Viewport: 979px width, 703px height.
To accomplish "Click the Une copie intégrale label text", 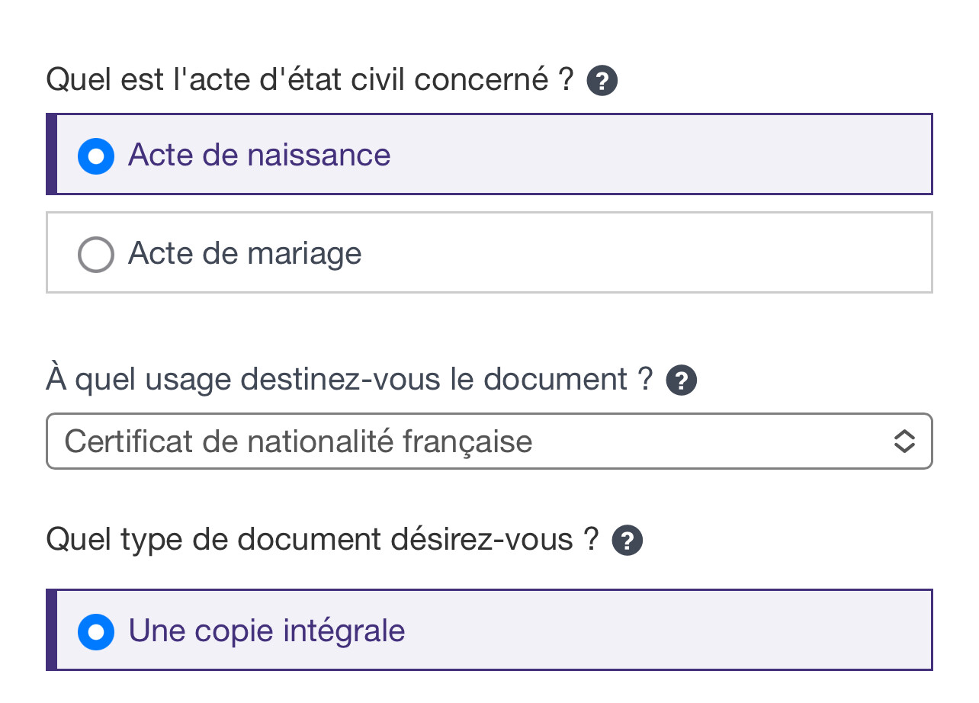I will pos(267,631).
